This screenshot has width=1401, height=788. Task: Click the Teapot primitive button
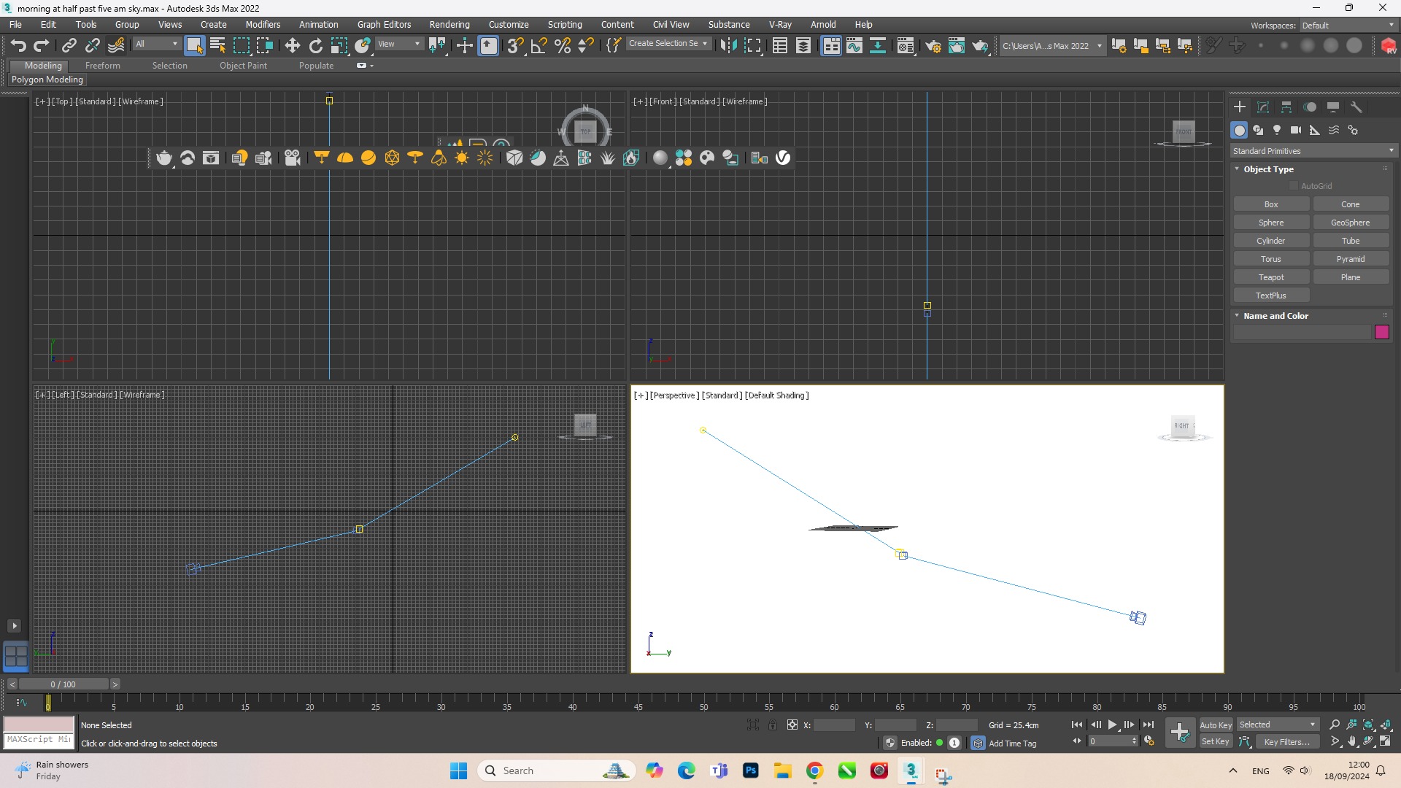(1270, 277)
